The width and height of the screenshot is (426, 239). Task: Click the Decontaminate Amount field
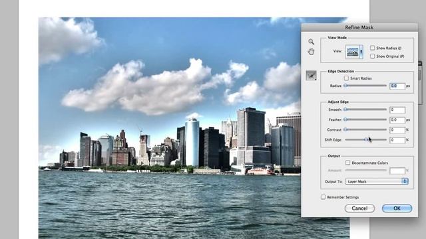tap(397, 171)
